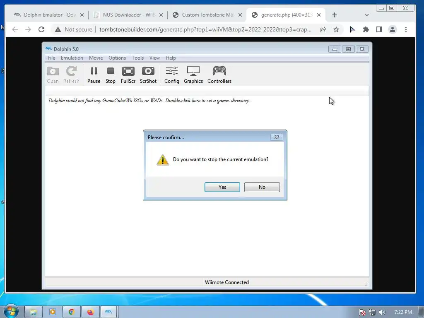Open Chrome extensions puzzle icon

366,29
